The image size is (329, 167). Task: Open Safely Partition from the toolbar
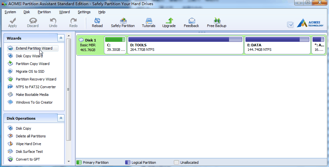pyautogui.click(x=123, y=23)
